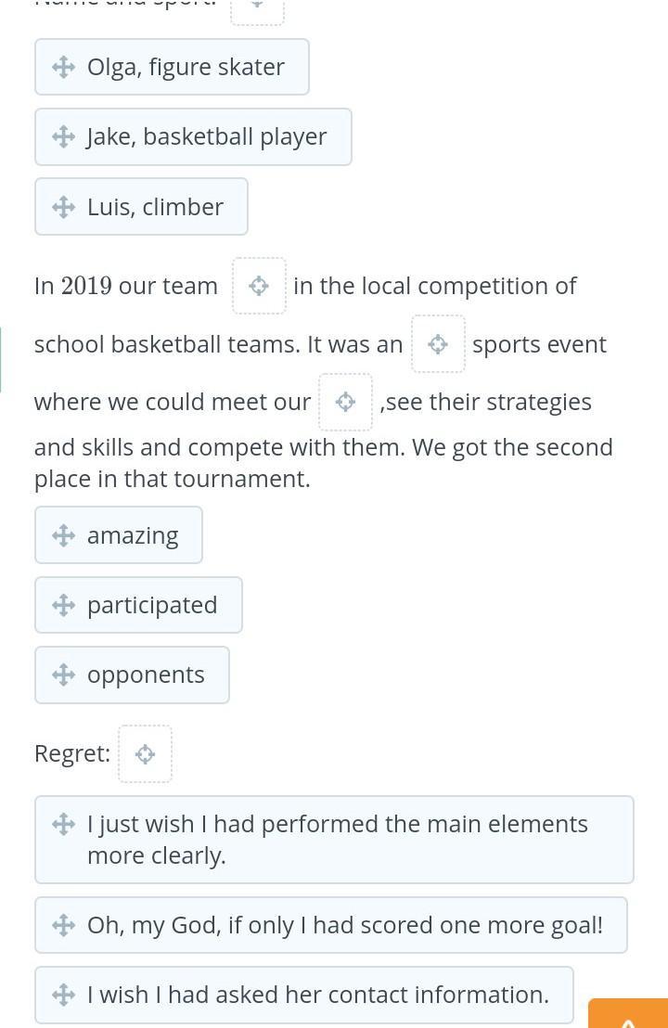668x1028 pixels.
Task: Click drag icon on 'scored one more goal' answer
Action: coord(63,925)
